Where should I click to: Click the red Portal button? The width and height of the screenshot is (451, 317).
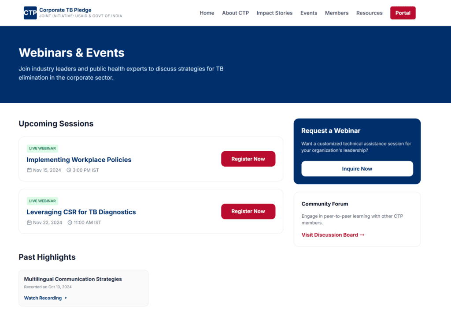(x=403, y=13)
